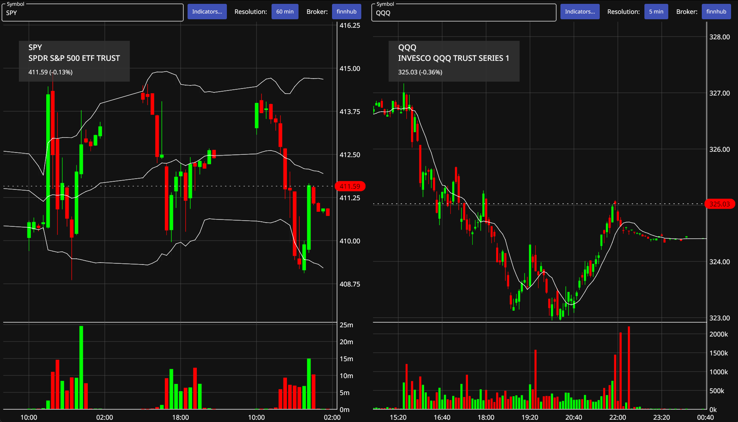This screenshot has width=738, height=422.
Task: Open the 5 min resolution dropdown
Action: tap(656, 12)
